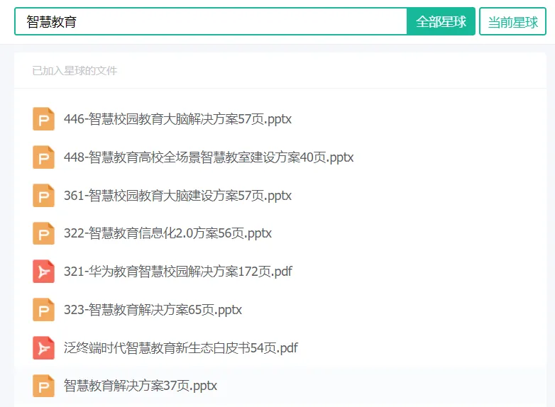
Task: Click the PPT icon next to 448-智慧教育高校全场景智慧教室建设方案40页
Action: [43, 157]
